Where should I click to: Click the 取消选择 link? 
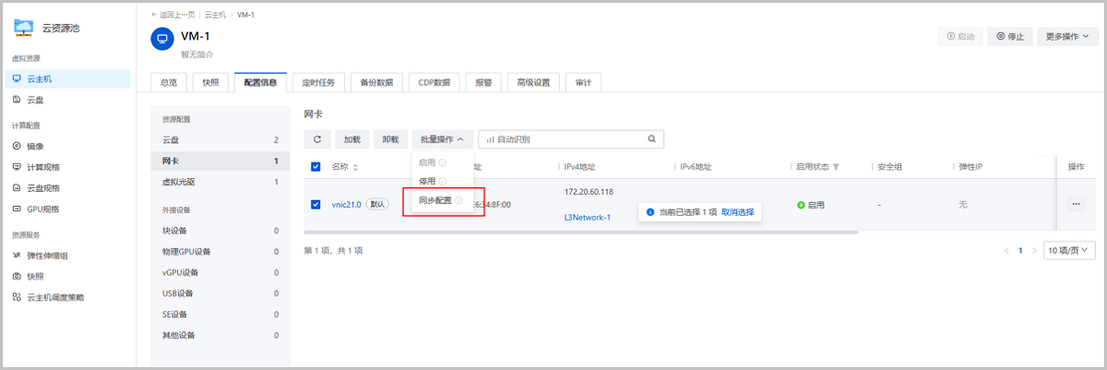[737, 212]
